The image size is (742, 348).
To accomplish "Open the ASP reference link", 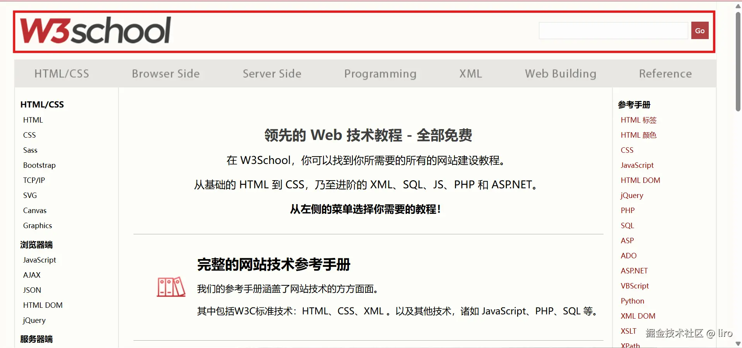I will (x=627, y=241).
